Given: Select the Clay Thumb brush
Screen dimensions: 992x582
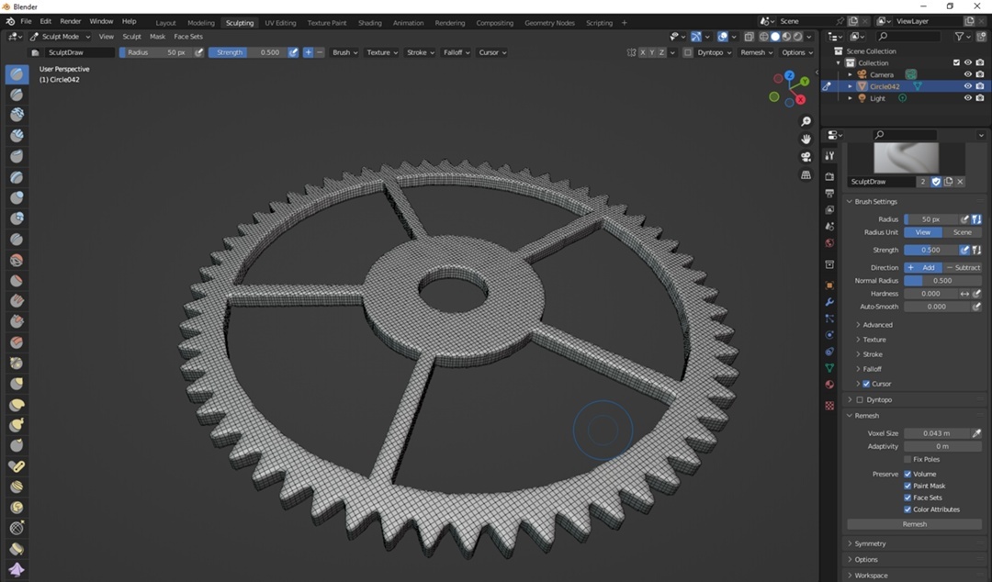Looking at the screenshot, I should point(17,156).
